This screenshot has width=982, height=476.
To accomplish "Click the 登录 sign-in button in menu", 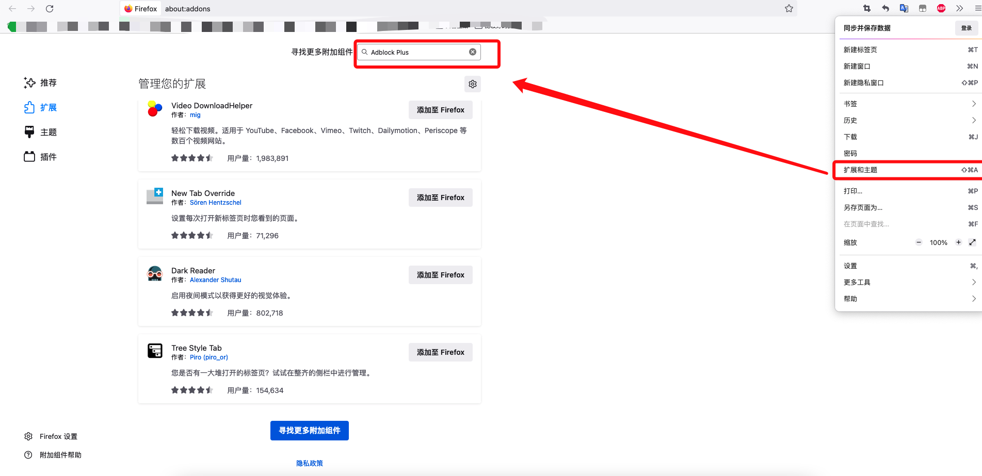I will (967, 28).
